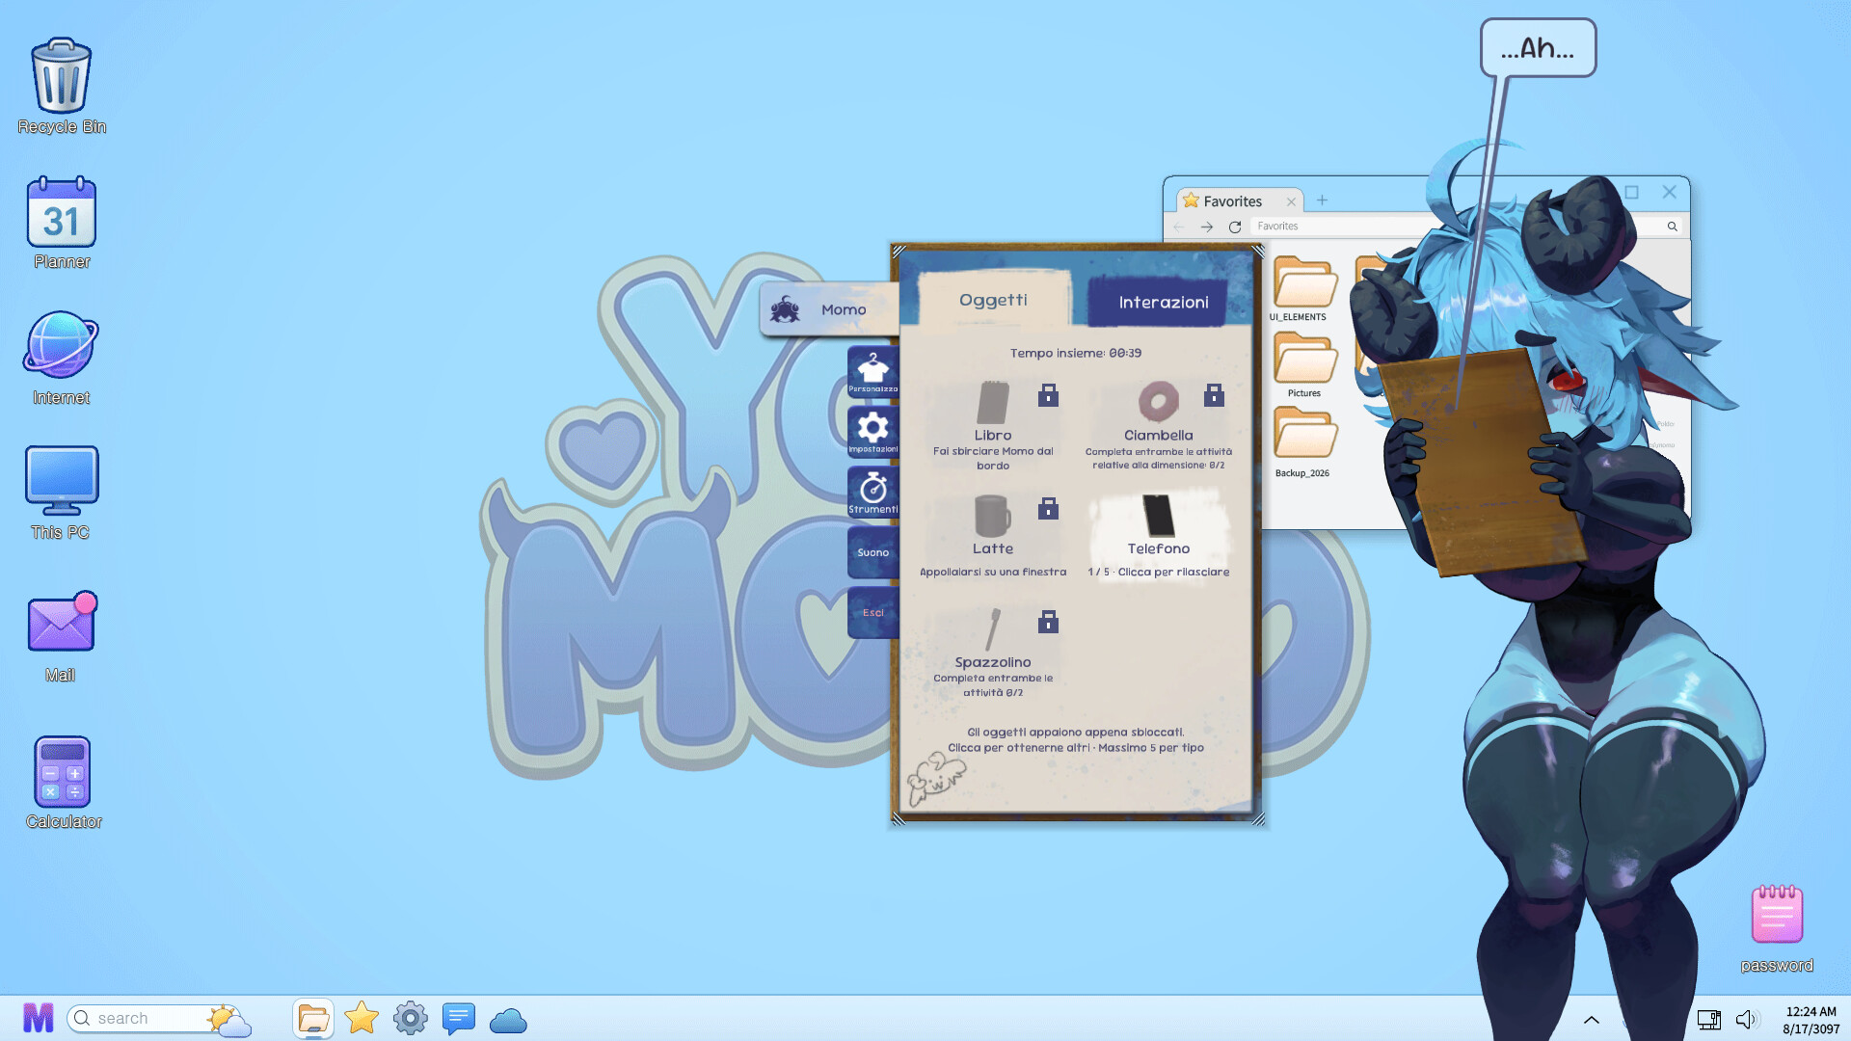Expand the Momo menu header

829,309
